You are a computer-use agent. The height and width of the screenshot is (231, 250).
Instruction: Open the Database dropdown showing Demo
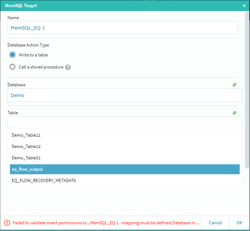tap(125, 95)
